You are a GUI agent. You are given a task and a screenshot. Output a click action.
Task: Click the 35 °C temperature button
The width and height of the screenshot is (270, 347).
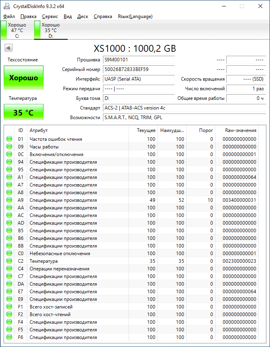click(x=23, y=112)
